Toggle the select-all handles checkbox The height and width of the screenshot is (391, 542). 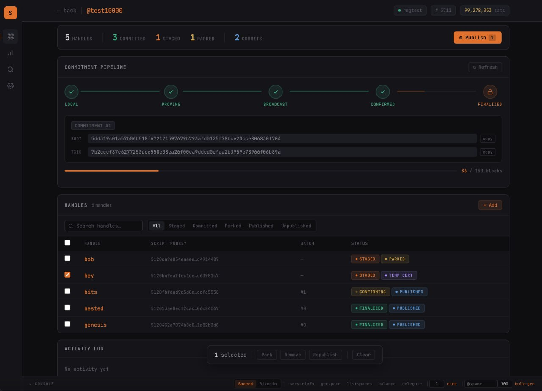pyautogui.click(x=67, y=243)
